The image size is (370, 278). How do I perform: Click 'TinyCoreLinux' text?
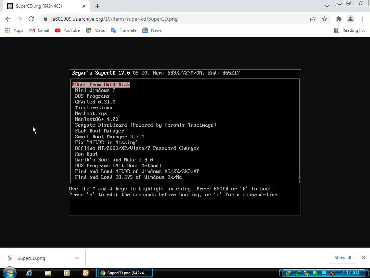pyautogui.click(x=94, y=108)
